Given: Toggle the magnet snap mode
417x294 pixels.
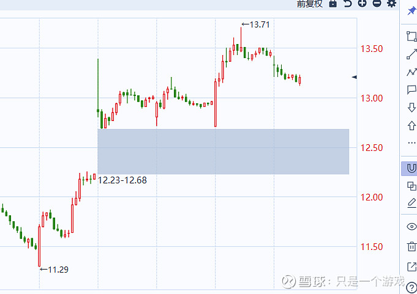Looking at the screenshot, I should pos(411,167).
